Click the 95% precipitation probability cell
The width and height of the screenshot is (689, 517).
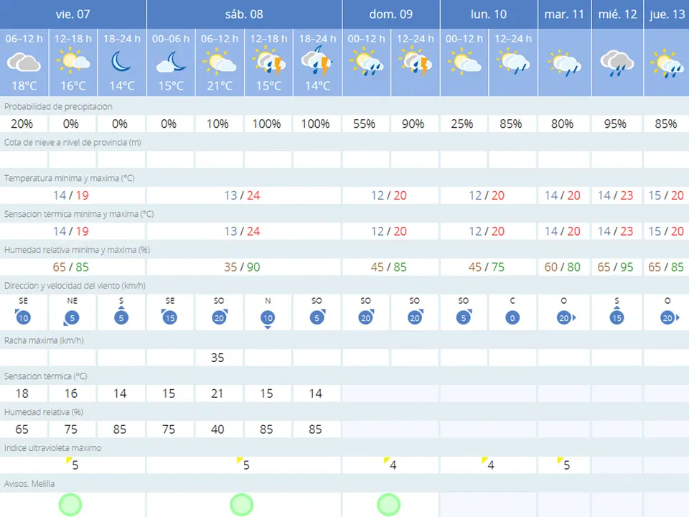617,124
